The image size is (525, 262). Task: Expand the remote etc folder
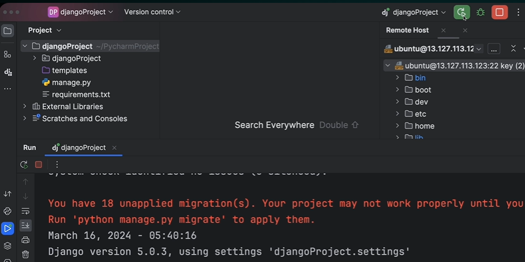[x=397, y=114]
